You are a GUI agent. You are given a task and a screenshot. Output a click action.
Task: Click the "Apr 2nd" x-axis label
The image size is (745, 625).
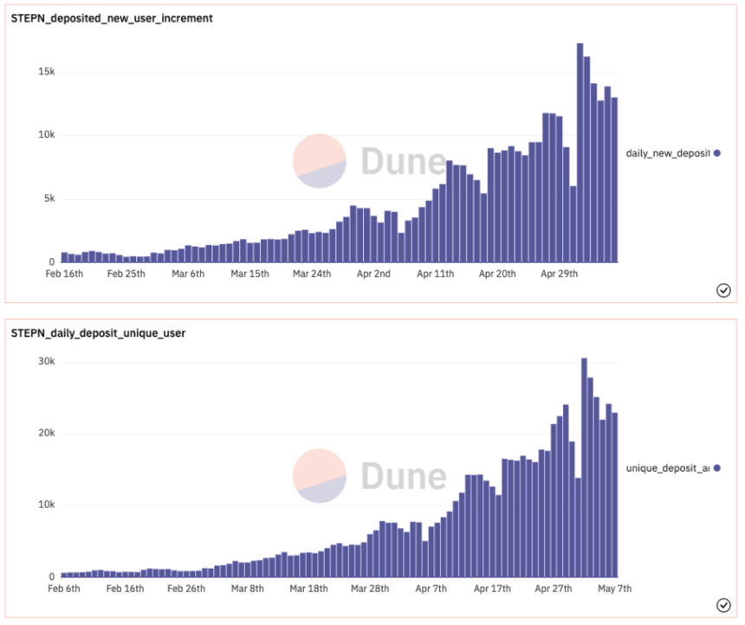click(x=373, y=274)
